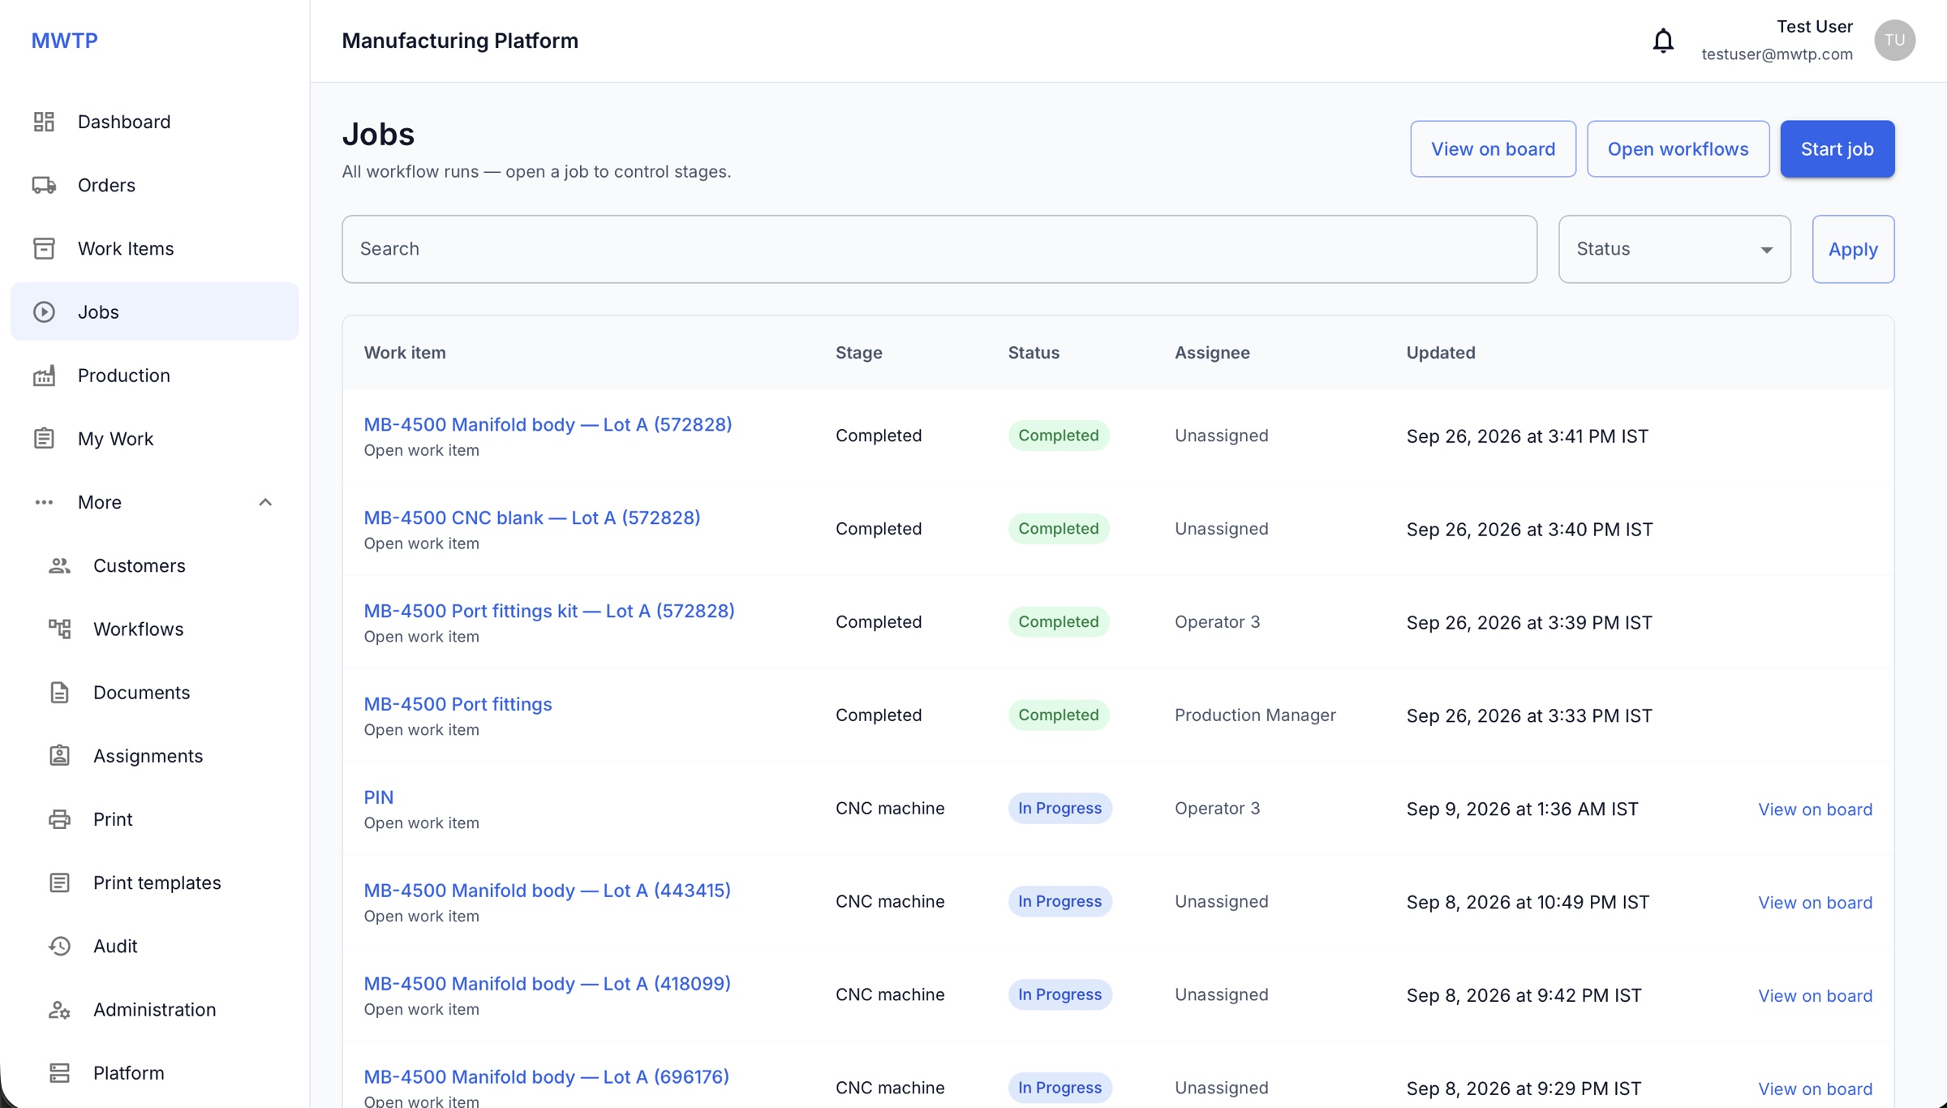Click the Audit history clock icon
Viewport: 1947px width, 1108px height.
click(x=59, y=946)
